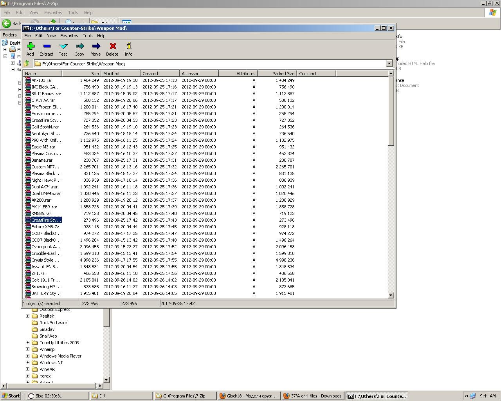The image size is (501, 401).
Task: Expand the Realtek folder in Explorer tree
Action: pyautogui.click(x=28, y=316)
